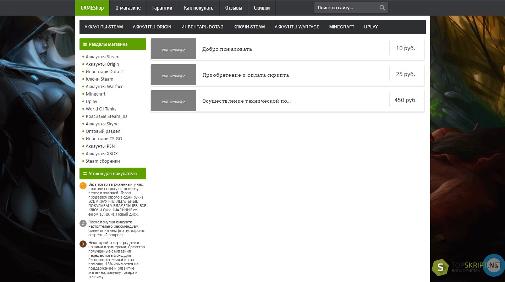This screenshot has height=282, width=505.
Task: Open Как покупать in the top menu
Action: tap(199, 8)
